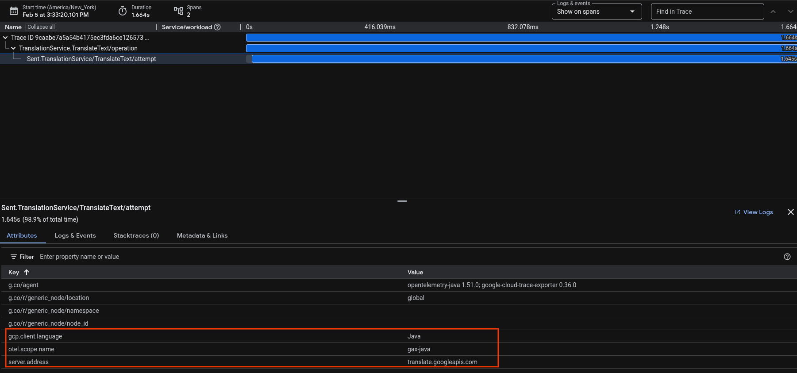Click the global location value

tap(416, 298)
